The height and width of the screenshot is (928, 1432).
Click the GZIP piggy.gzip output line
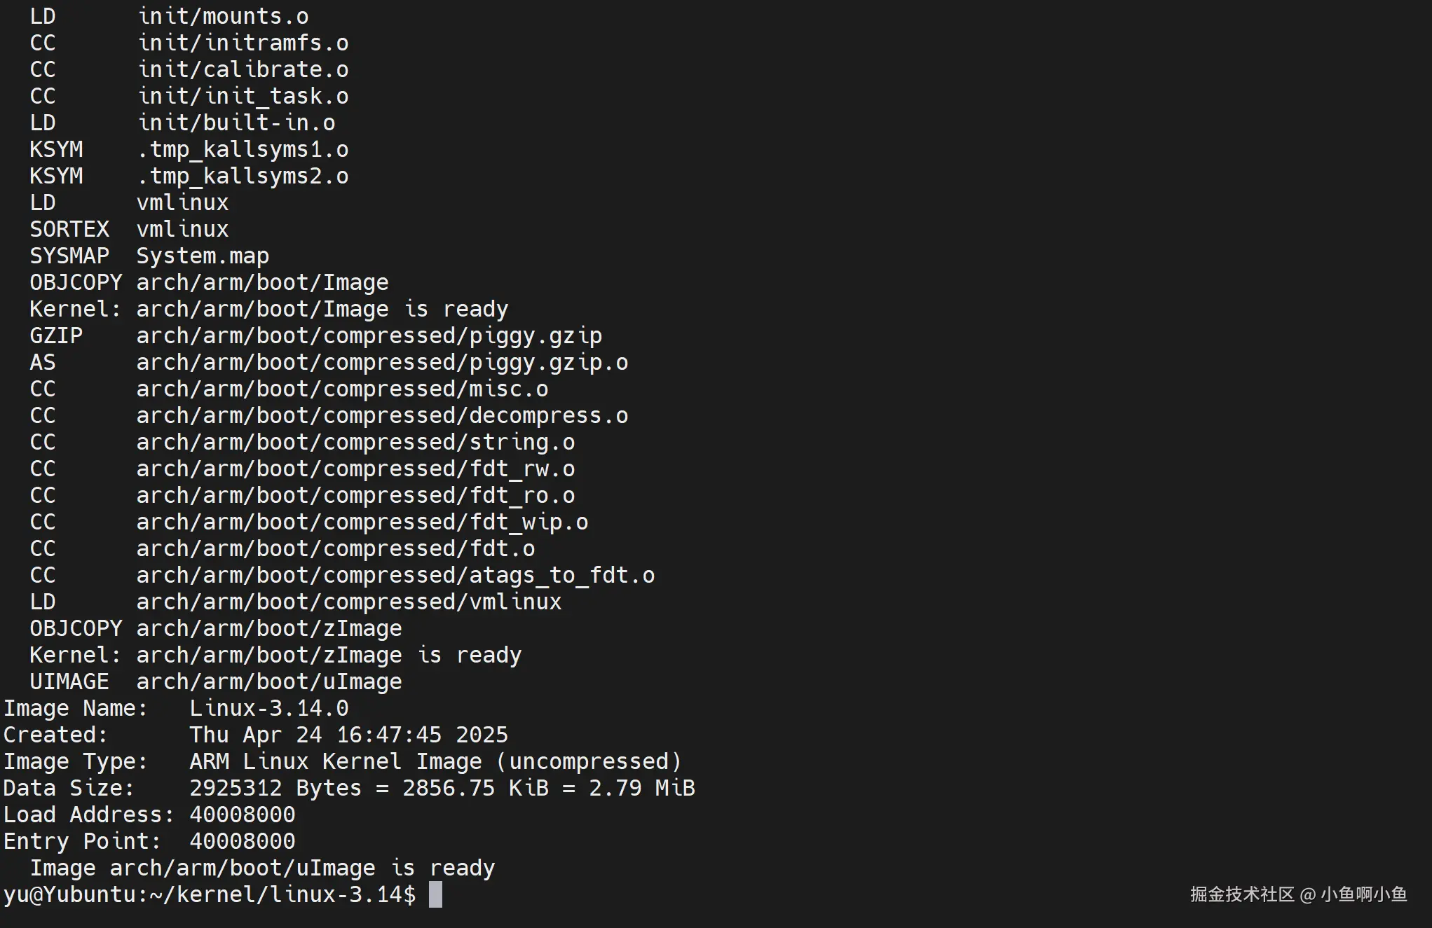pyautogui.click(x=315, y=335)
